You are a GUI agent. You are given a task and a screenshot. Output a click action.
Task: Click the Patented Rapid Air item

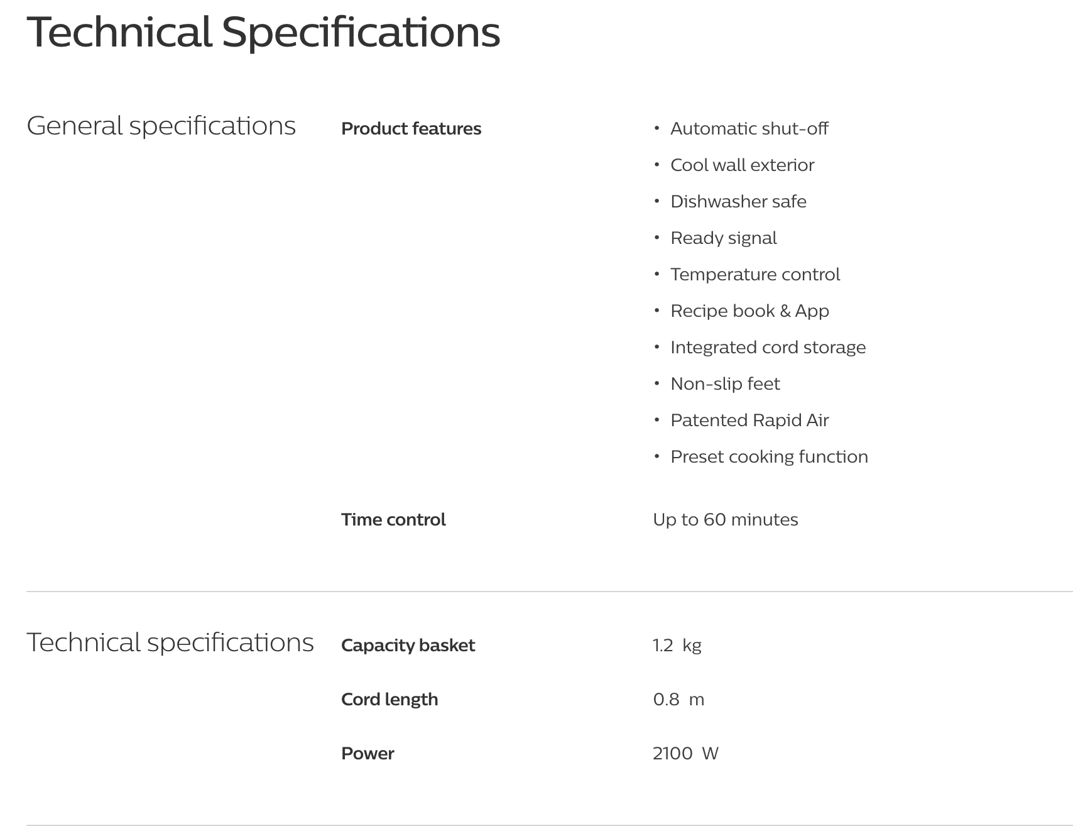749,421
